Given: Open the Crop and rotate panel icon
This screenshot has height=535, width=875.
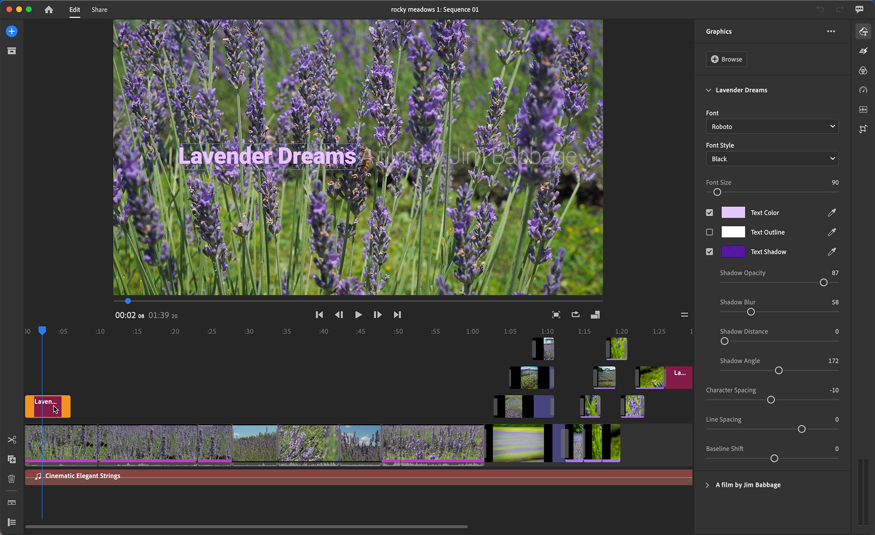Looking at the screenshot, I should pos(863,129).
